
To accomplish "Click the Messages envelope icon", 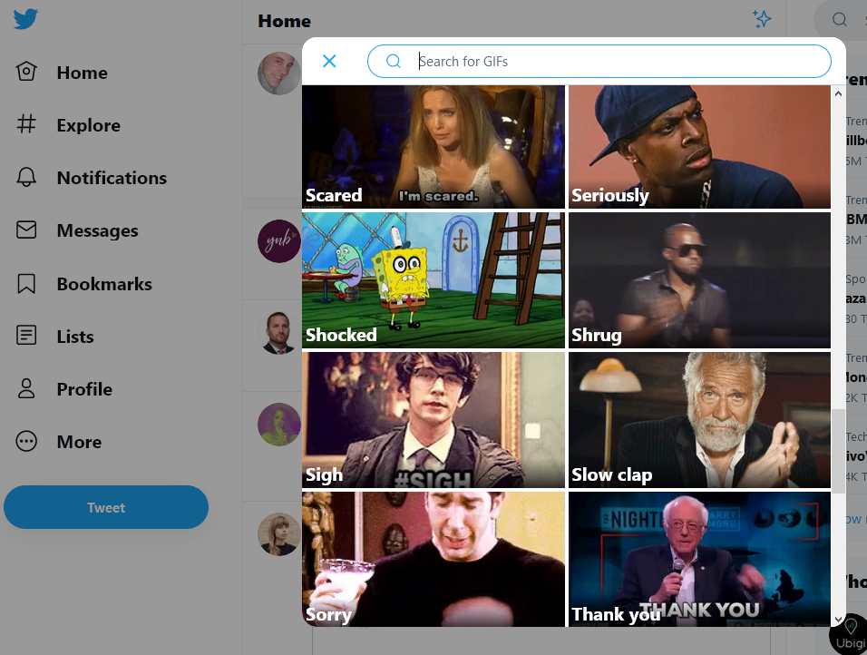I will [26, 230].
